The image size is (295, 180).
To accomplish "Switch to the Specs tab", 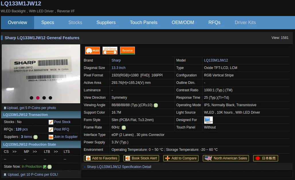I will (48, 23).
